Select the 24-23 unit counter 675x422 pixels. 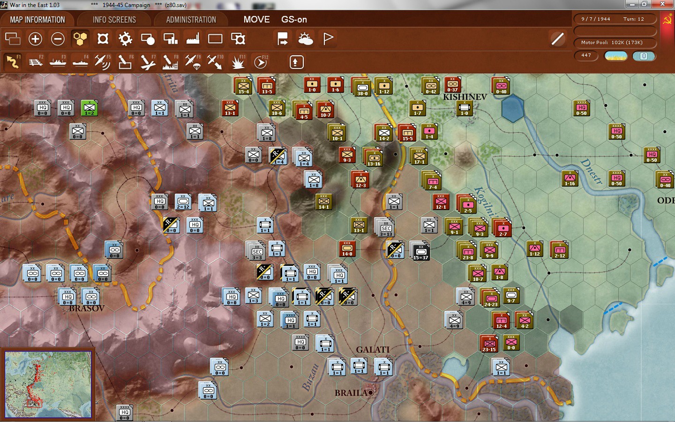491,299
